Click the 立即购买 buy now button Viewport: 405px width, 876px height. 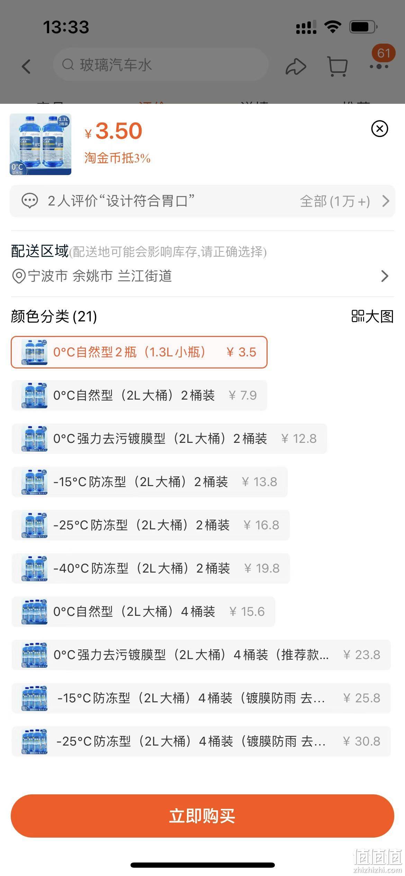click(x=202, y=816)
